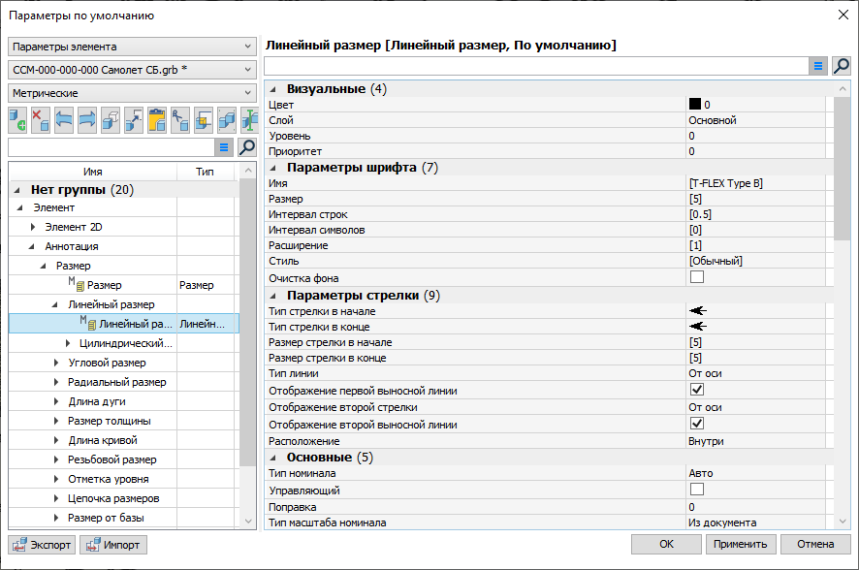This screenshot has width=859, height=570.
Task: Click the magnifier icon above the element tree
Action: 247,147
